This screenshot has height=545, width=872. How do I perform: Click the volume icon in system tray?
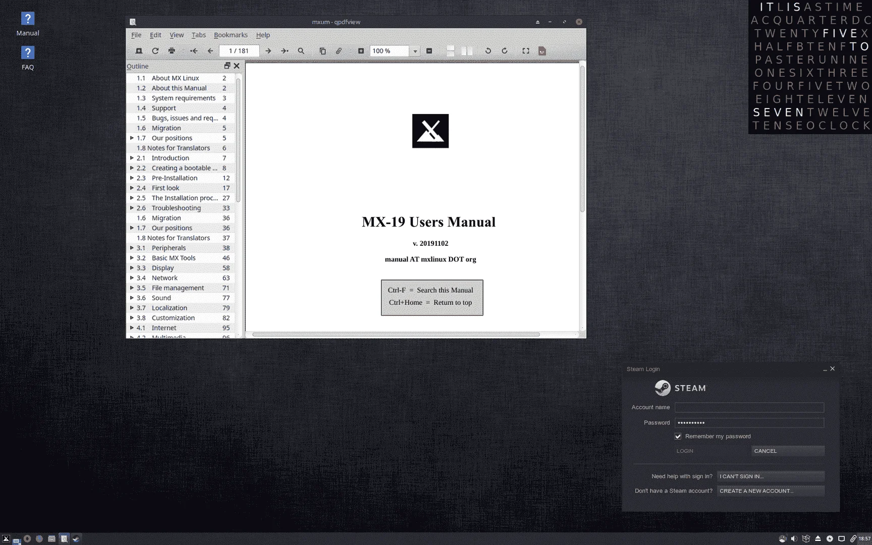pos(794,539)
